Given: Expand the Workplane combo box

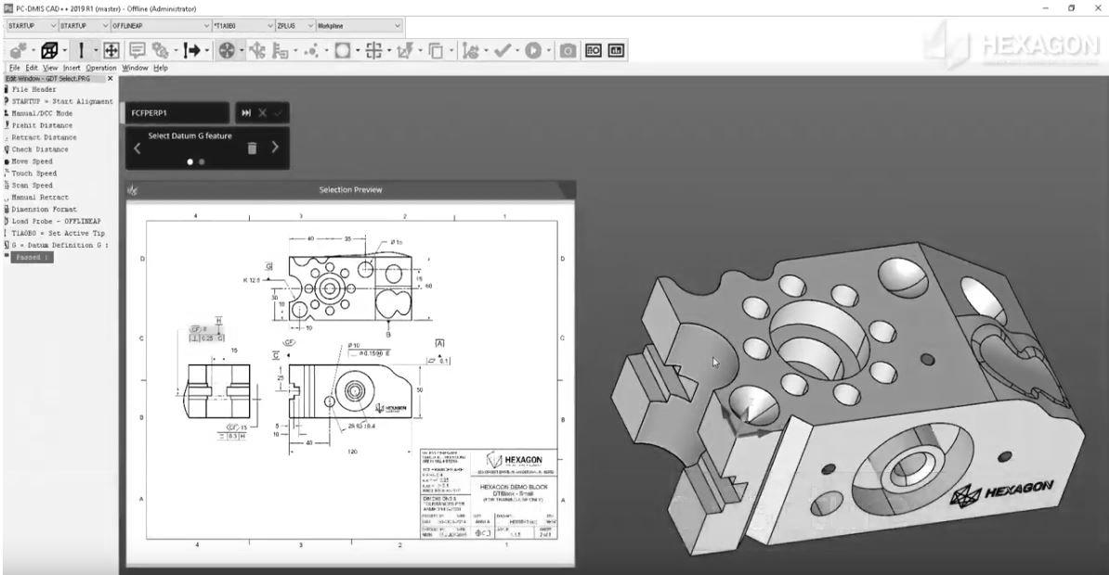Looking at the screenshot, I should tap(398, 26).
